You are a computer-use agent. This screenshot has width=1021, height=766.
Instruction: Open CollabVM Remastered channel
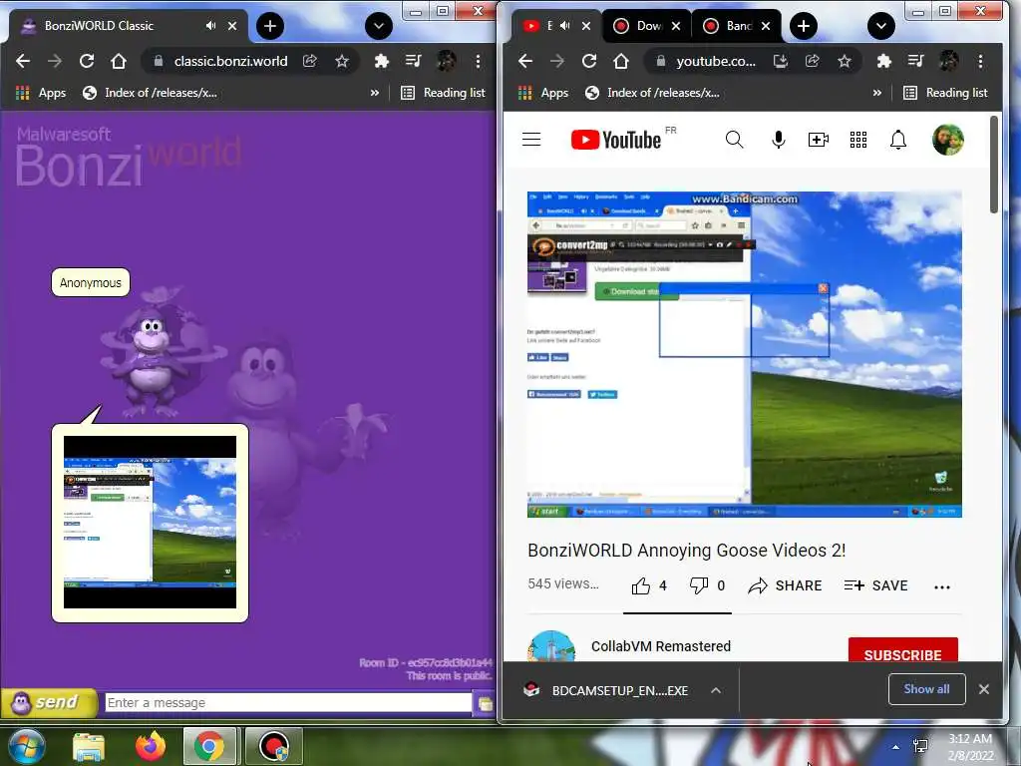[660, 646]
